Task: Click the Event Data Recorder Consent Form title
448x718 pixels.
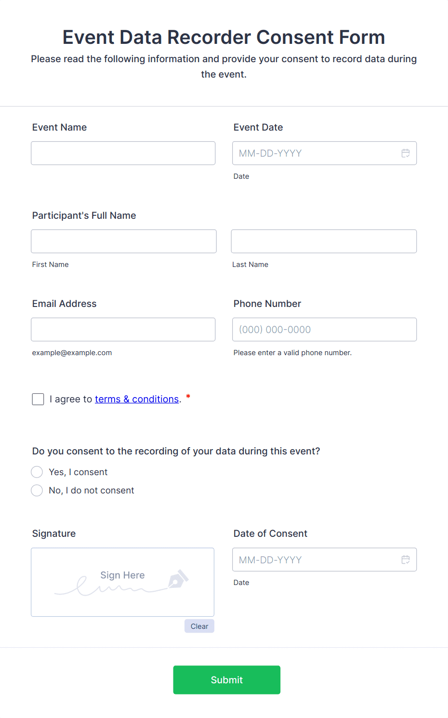Action: point(224,37)
